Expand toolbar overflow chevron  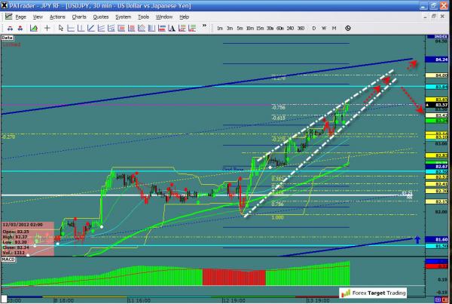203,28
